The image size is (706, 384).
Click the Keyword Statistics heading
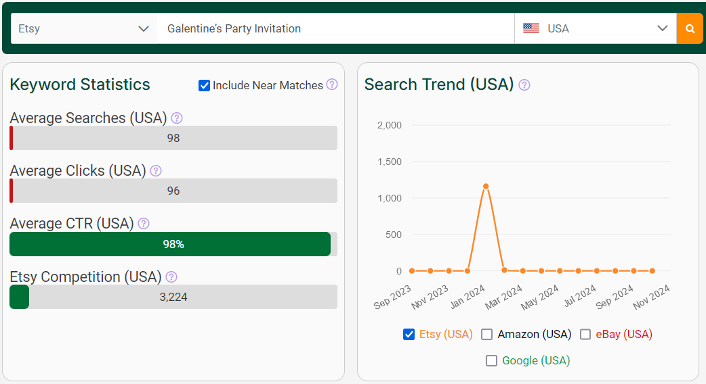click(80, 85)
